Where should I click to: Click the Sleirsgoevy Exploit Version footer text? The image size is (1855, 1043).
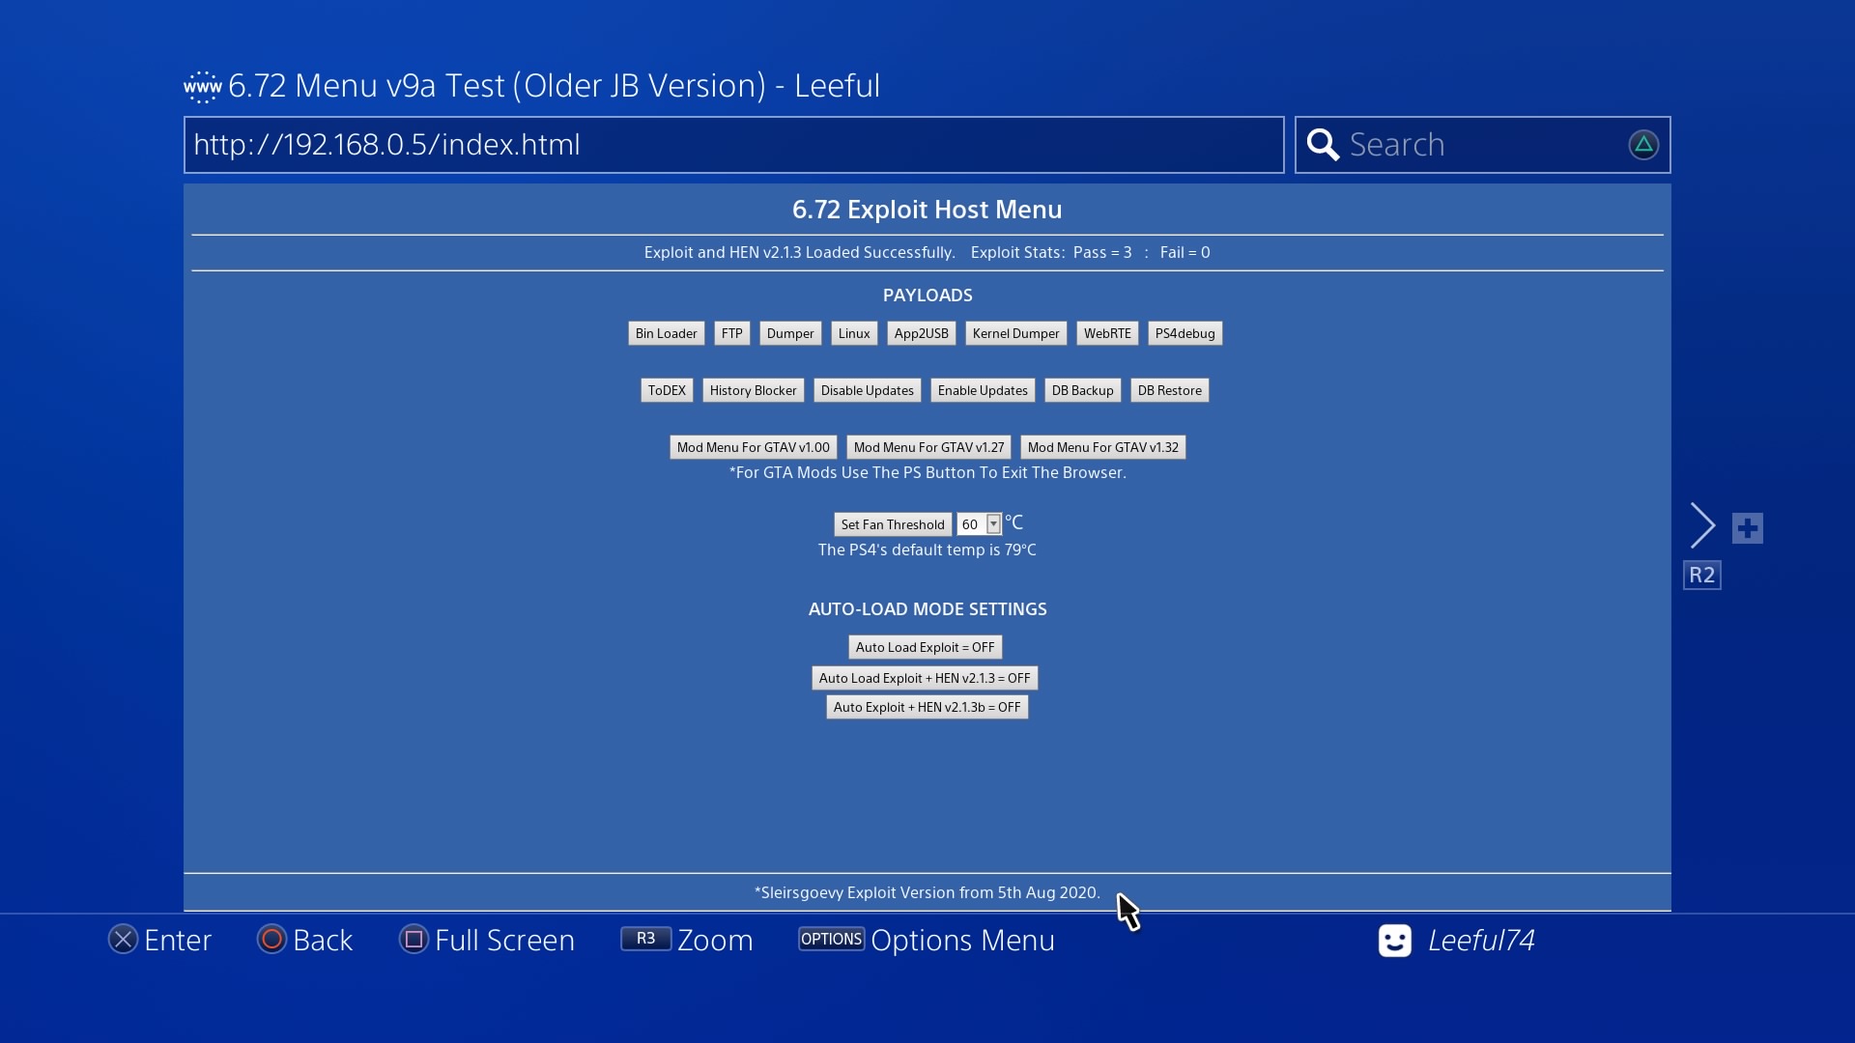[927, 892]
